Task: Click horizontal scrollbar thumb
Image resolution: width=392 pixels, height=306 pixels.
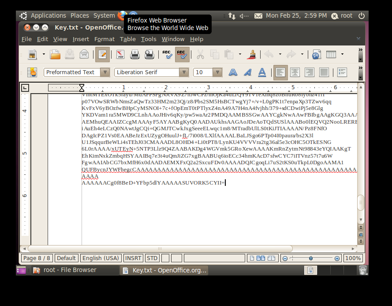Action: 160,249
